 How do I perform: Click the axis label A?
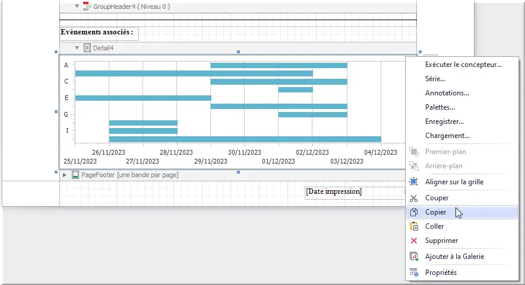(x=67, y=65)
